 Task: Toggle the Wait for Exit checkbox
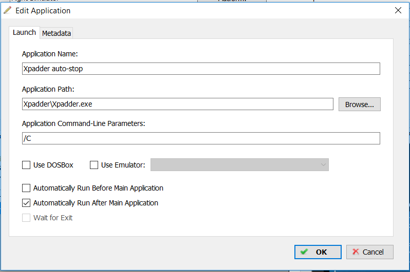(x=26, y=218)
